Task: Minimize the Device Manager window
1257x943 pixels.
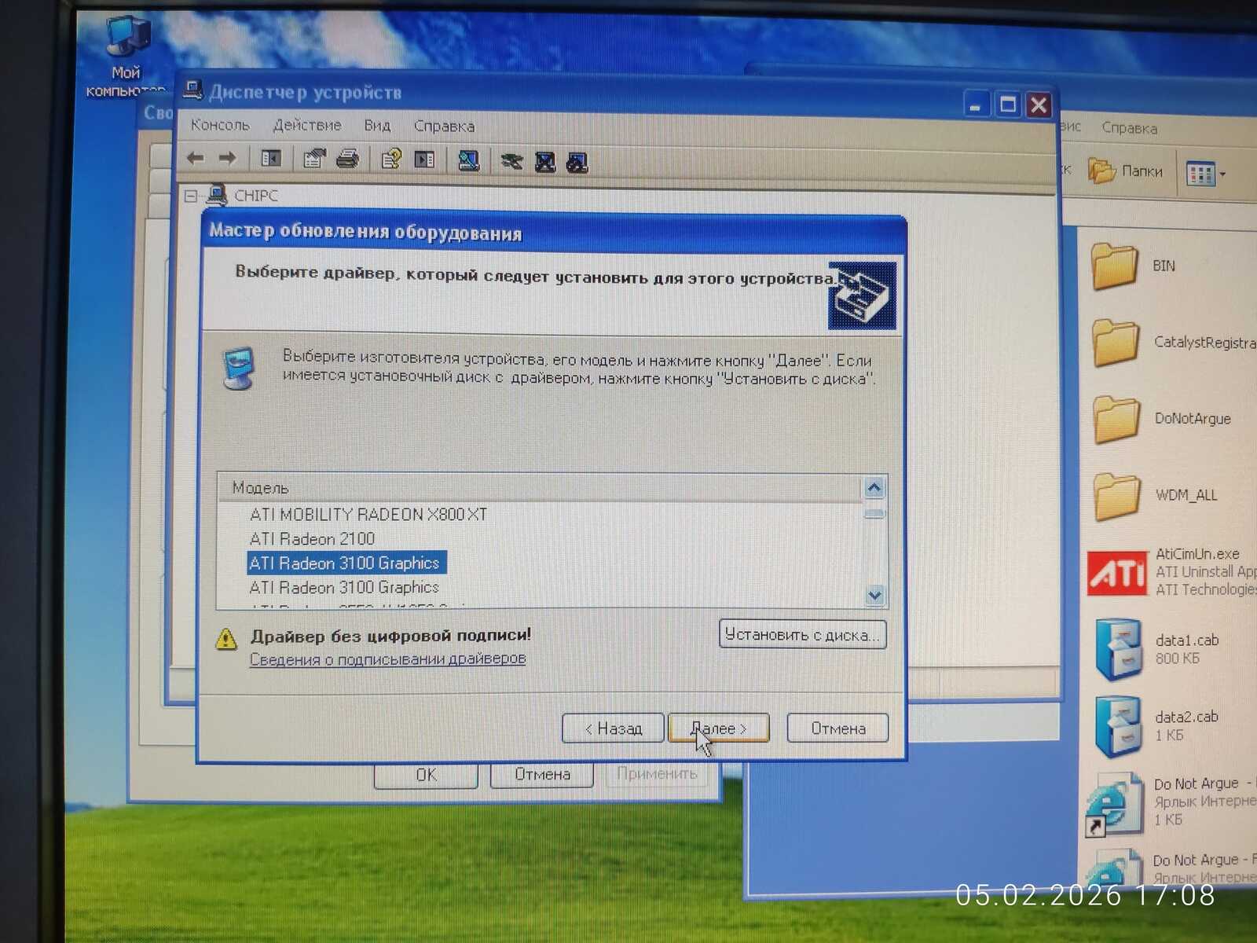Action: coord(975,105)
